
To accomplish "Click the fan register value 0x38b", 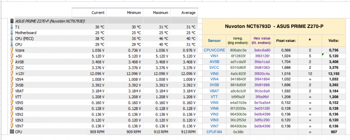I will tap(238, 132).
